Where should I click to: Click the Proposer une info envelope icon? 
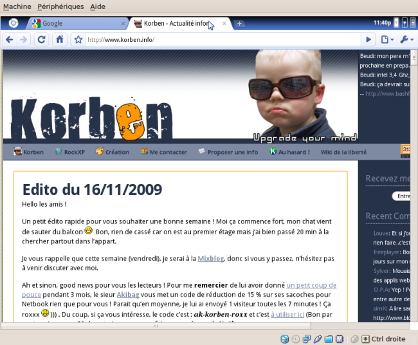(x=202, y=151)
